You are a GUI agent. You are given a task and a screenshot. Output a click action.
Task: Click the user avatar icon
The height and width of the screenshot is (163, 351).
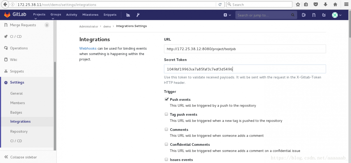coord(335,15)
